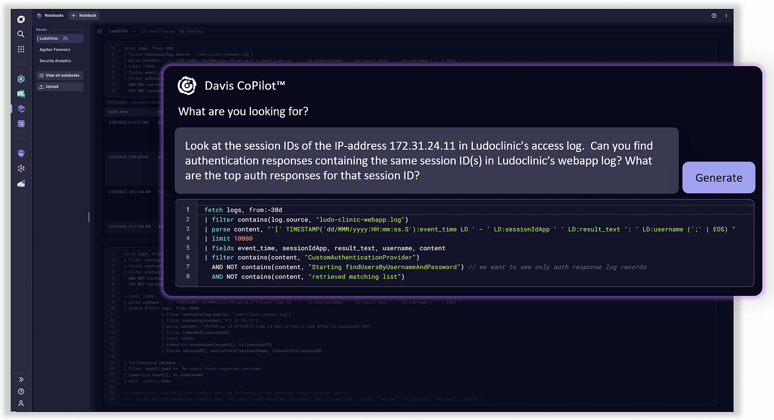Image resolution: width=774 pixels, height=420 pixels.
Task: Click the cloud Saved 7 days ago status
Action: tap(158, 32)
